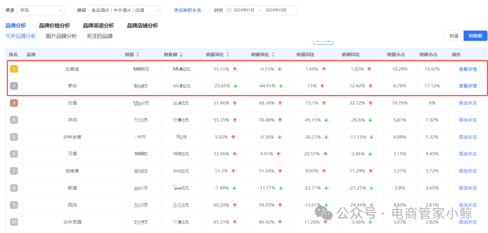This screenshot has width=488, height=233.
Task: Click green down arrow beside -0.51%
Action: coord(280,69)
